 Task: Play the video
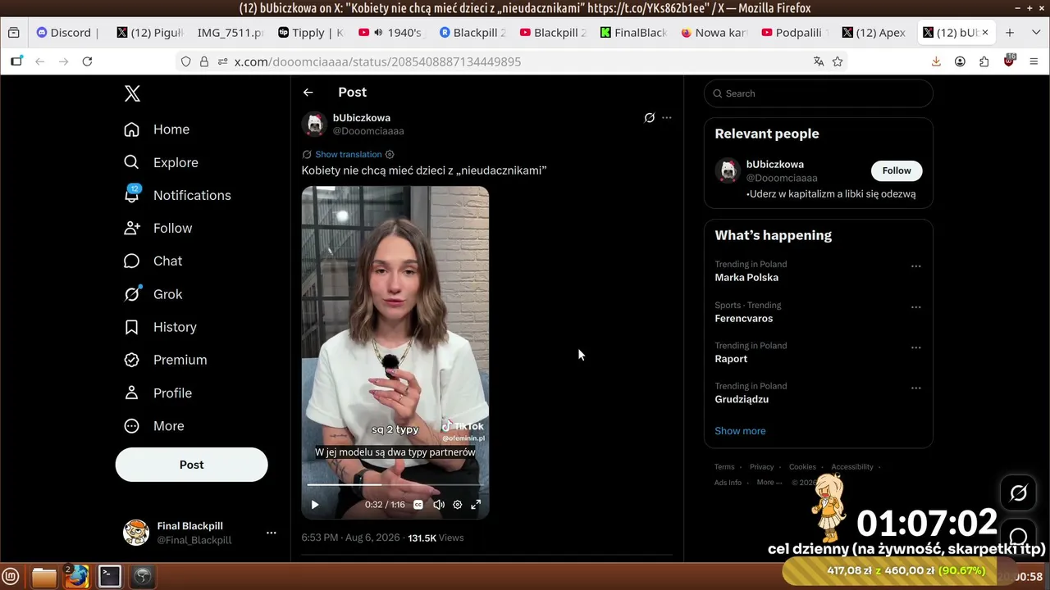[x=315, y=505]
